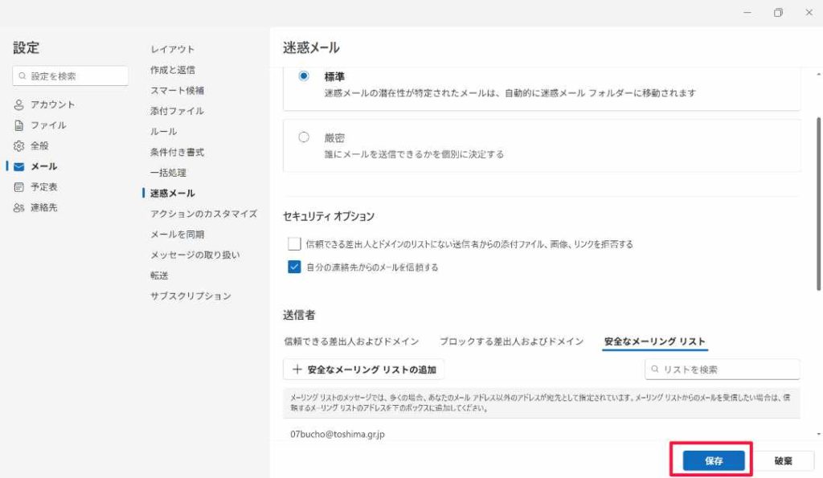The height and width of the screenshot is (478, 823).
Task: Click the Mail envelope icon
Action: click(x=19, y=166)
